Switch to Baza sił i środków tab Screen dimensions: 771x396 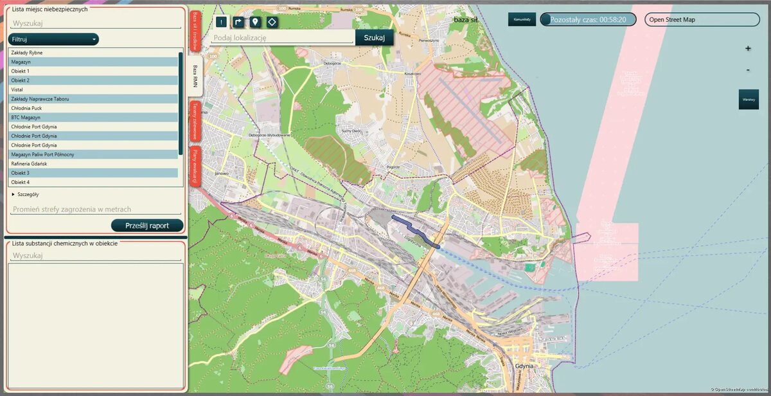click(195, 30)
